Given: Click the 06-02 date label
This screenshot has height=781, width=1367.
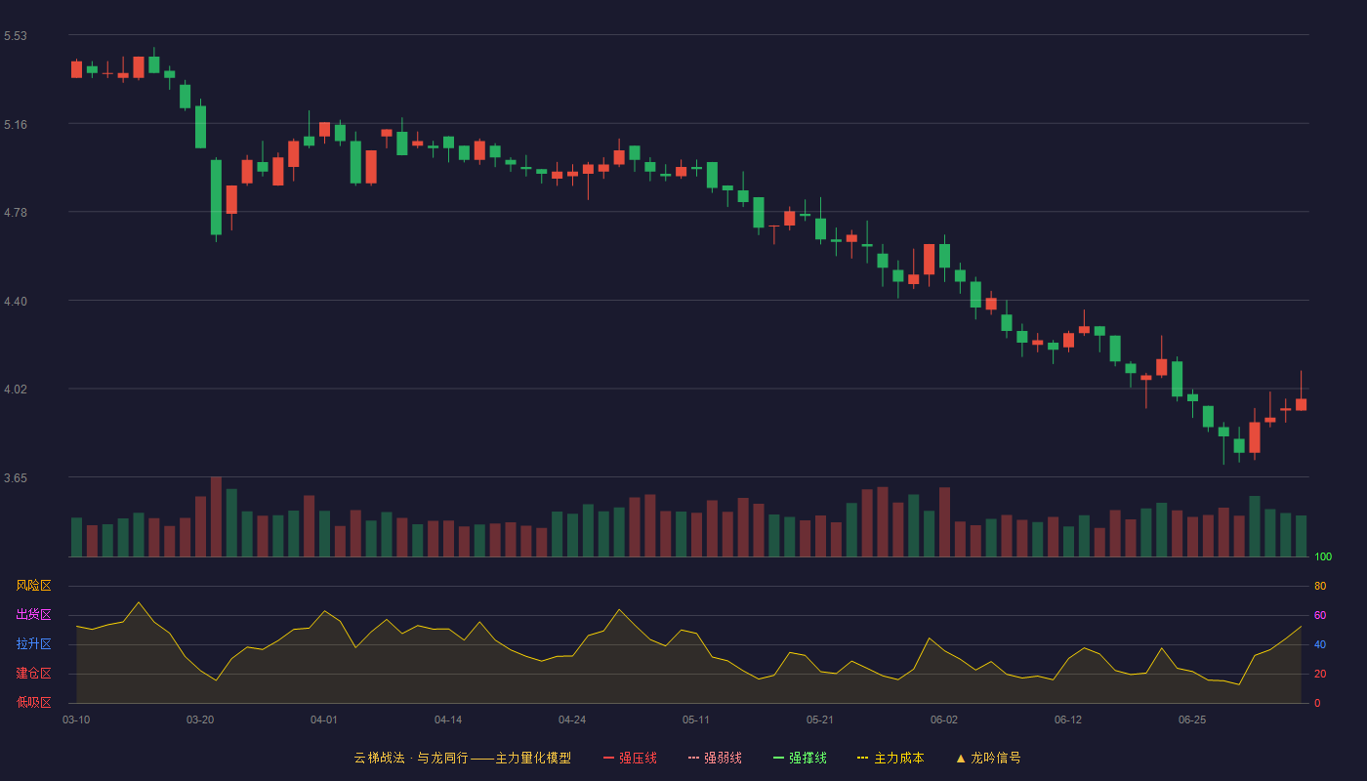Looking at the screenshot, I should pos(944,719).
